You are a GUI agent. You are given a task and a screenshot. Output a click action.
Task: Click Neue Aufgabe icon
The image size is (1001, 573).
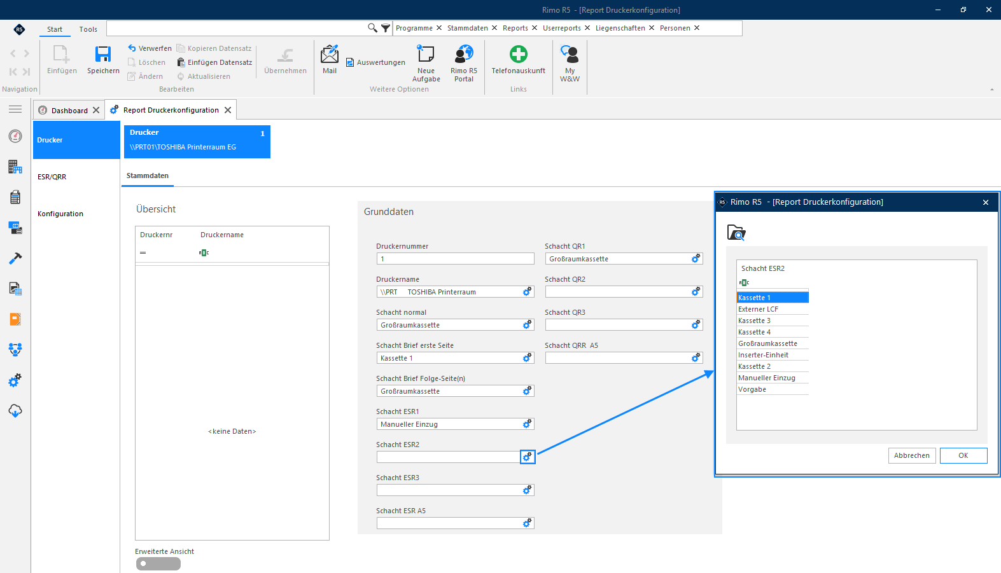426,55
